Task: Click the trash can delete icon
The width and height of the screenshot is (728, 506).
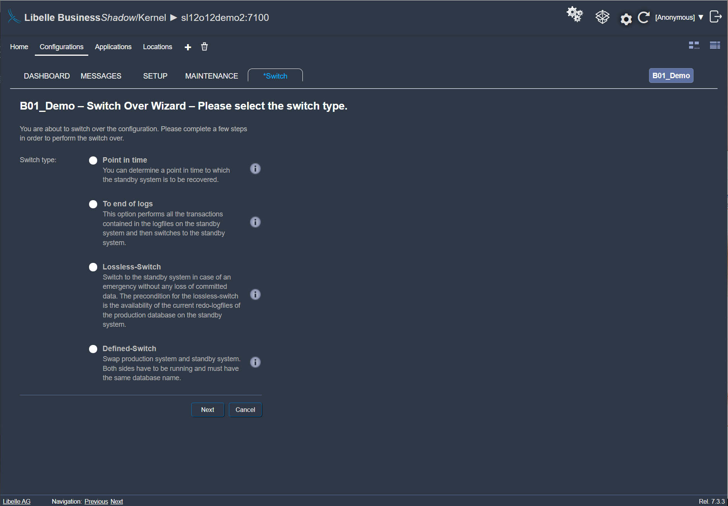Action: (x=204, y=47)
